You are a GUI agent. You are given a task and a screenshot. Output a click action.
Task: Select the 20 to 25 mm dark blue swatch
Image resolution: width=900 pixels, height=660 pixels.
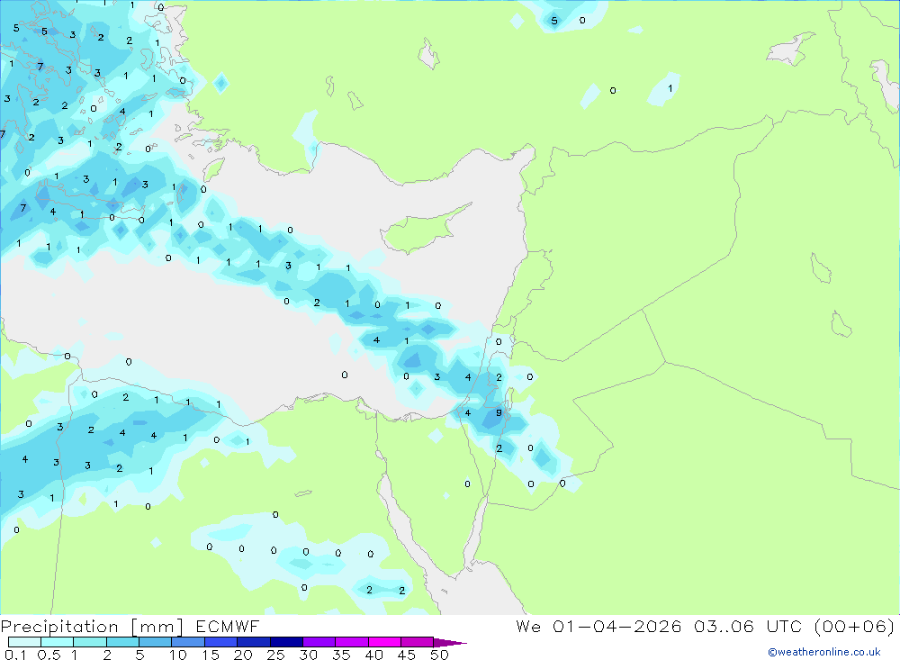(254, 642)
